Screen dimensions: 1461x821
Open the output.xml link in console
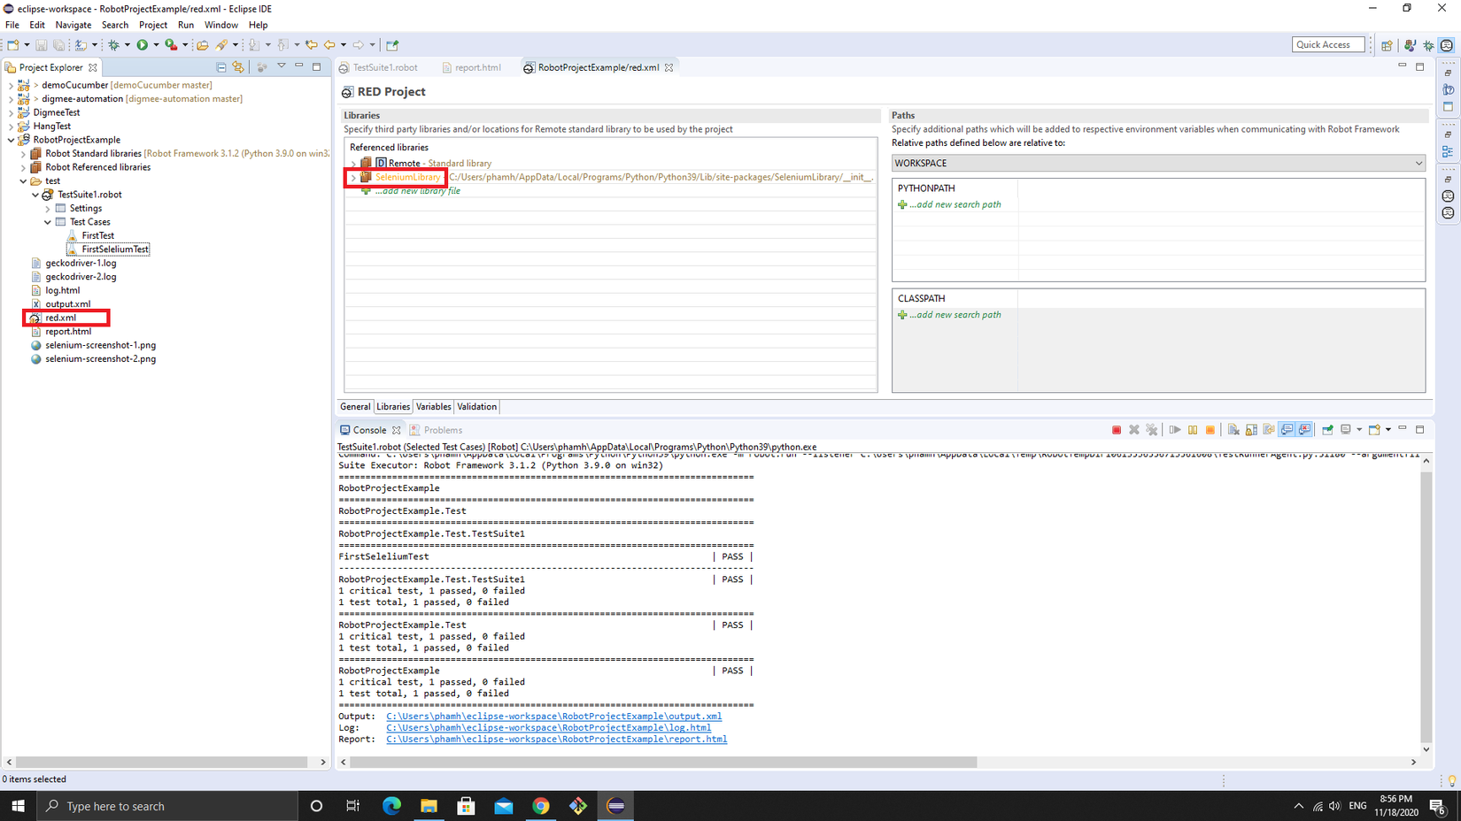click(x=553, y=717)
